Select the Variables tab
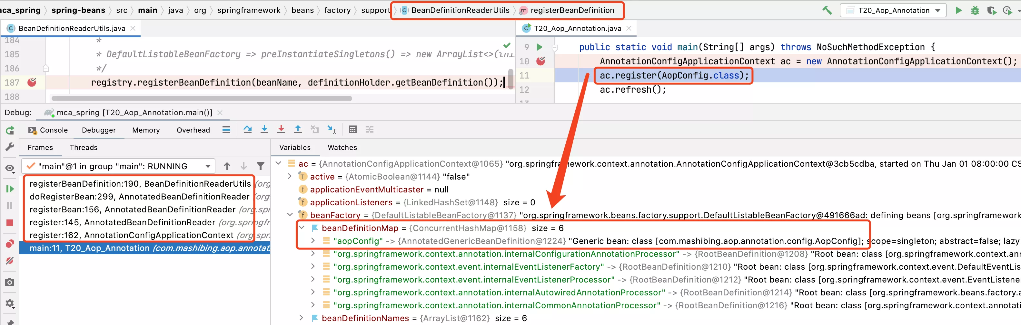The image size is (1021, 325). click(295, 147)
